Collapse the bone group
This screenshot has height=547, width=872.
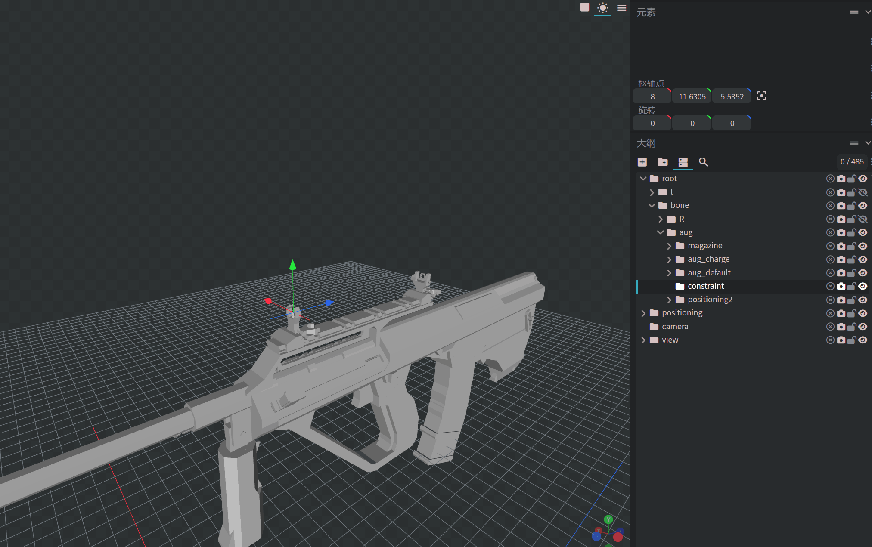[652, 206]
